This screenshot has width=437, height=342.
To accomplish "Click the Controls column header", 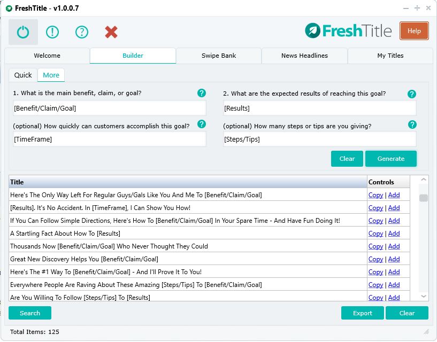I will [388, 182].
